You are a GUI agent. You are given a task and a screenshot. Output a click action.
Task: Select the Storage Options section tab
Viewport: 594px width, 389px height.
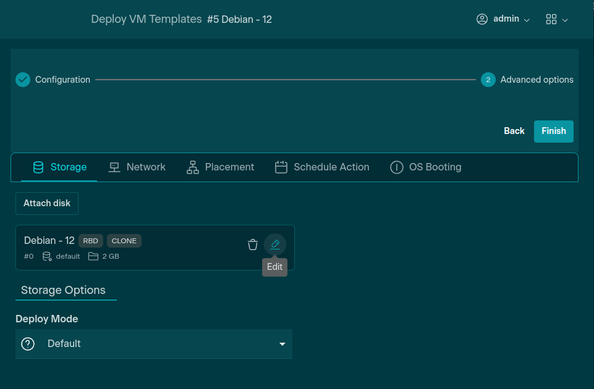pyautogui.click(x=66, y=290)
